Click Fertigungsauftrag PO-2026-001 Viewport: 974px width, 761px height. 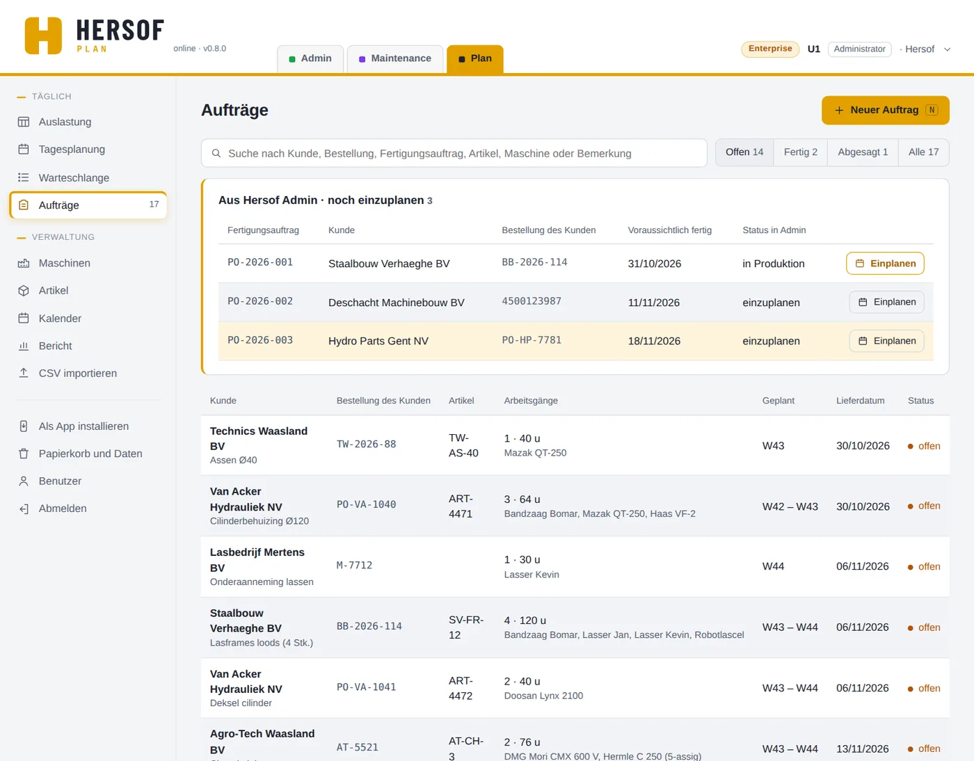[x=260, y=262]
